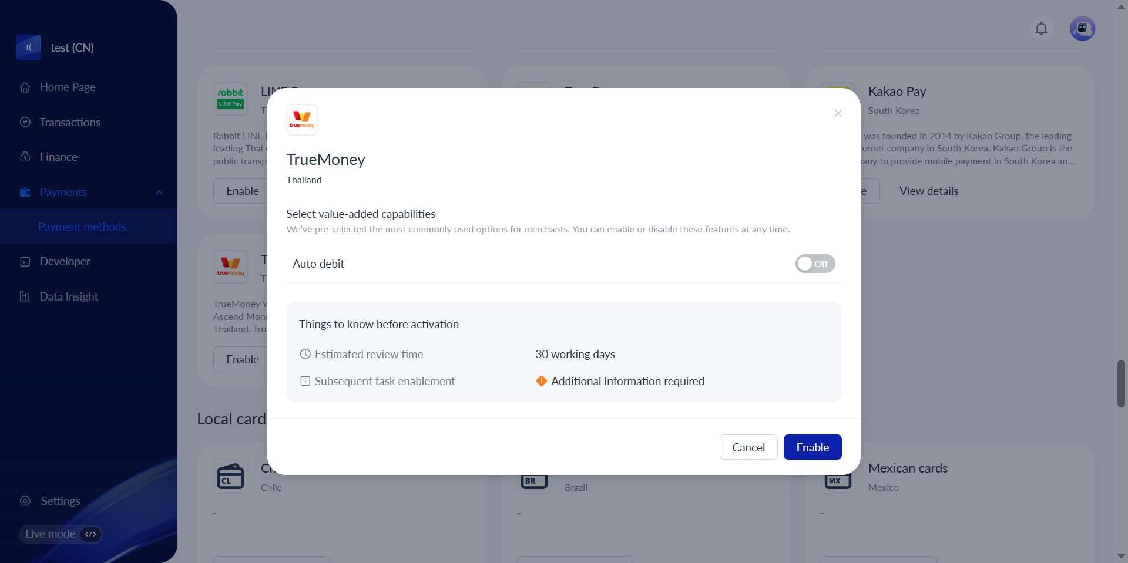
Task: Click the page vertical scrollbar thumb
Action: pos(1121,384)
